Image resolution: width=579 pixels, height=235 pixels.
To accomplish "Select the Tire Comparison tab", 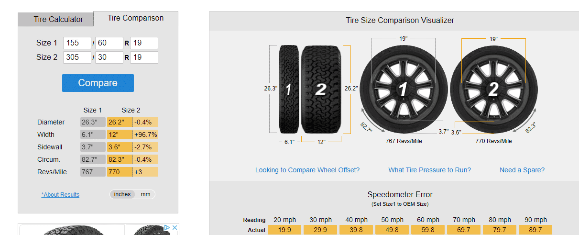I will tap(136, 18).
